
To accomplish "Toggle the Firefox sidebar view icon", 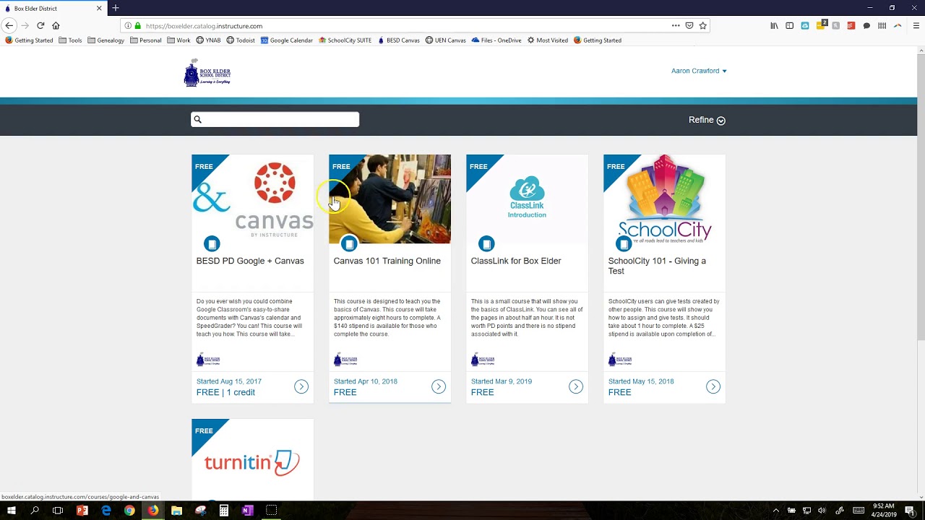I will (789, 25).
